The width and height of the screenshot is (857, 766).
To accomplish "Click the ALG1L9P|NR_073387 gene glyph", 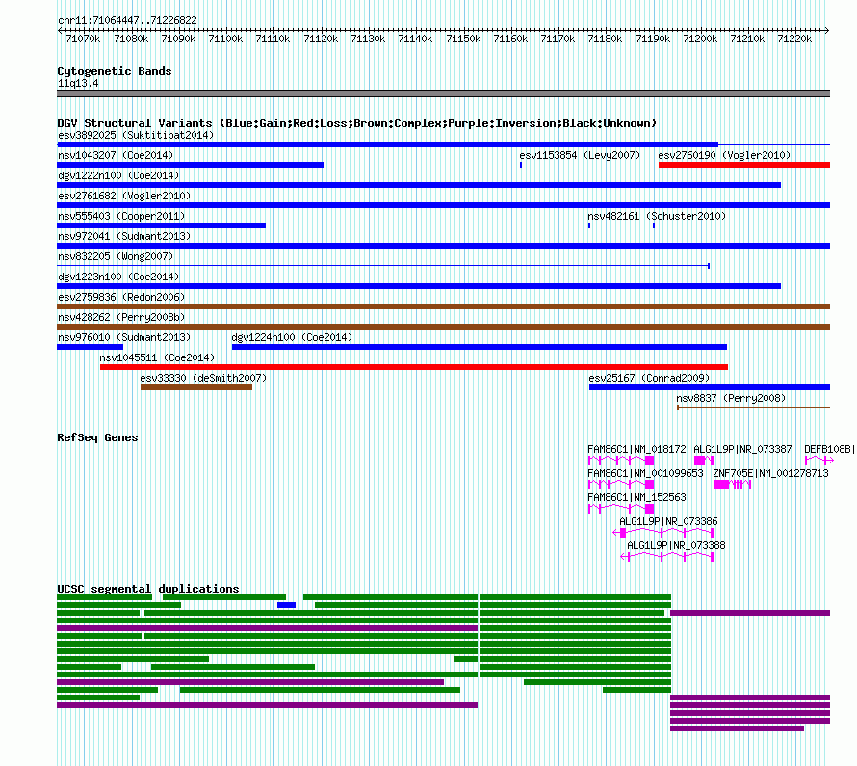I will click(704, 461).
